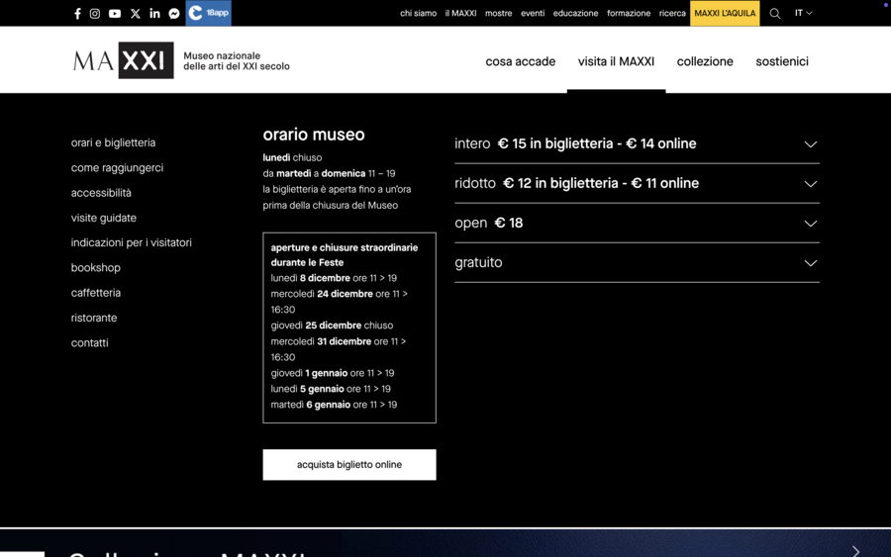Open indicazioni per i visitatori link
The width and height of the screenshot is (891, 557).
(132, 243)
